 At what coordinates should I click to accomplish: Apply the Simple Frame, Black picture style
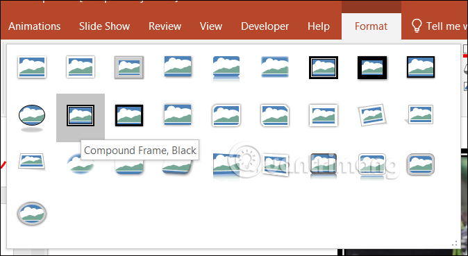pyautogui.click(x=421, y=67)
